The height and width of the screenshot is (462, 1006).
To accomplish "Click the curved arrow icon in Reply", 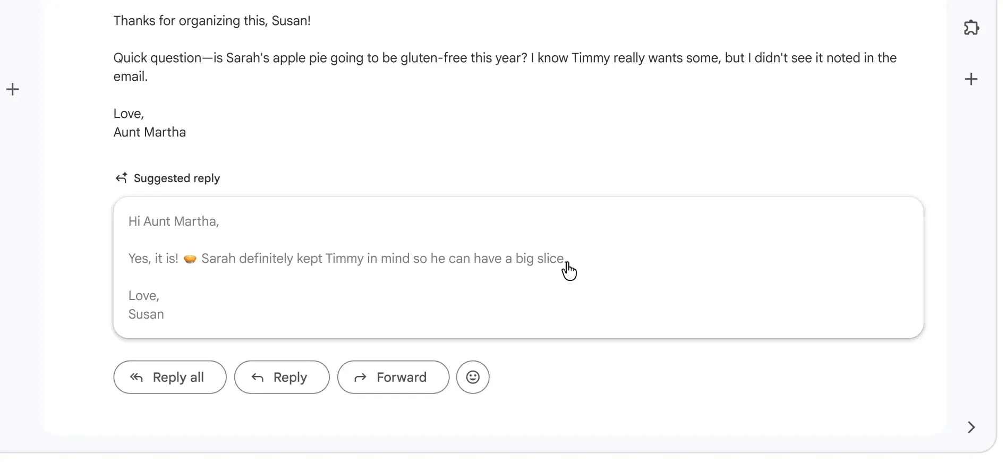I will pos(258,377).
